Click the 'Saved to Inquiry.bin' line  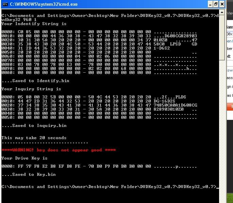[x=34, y=126]
